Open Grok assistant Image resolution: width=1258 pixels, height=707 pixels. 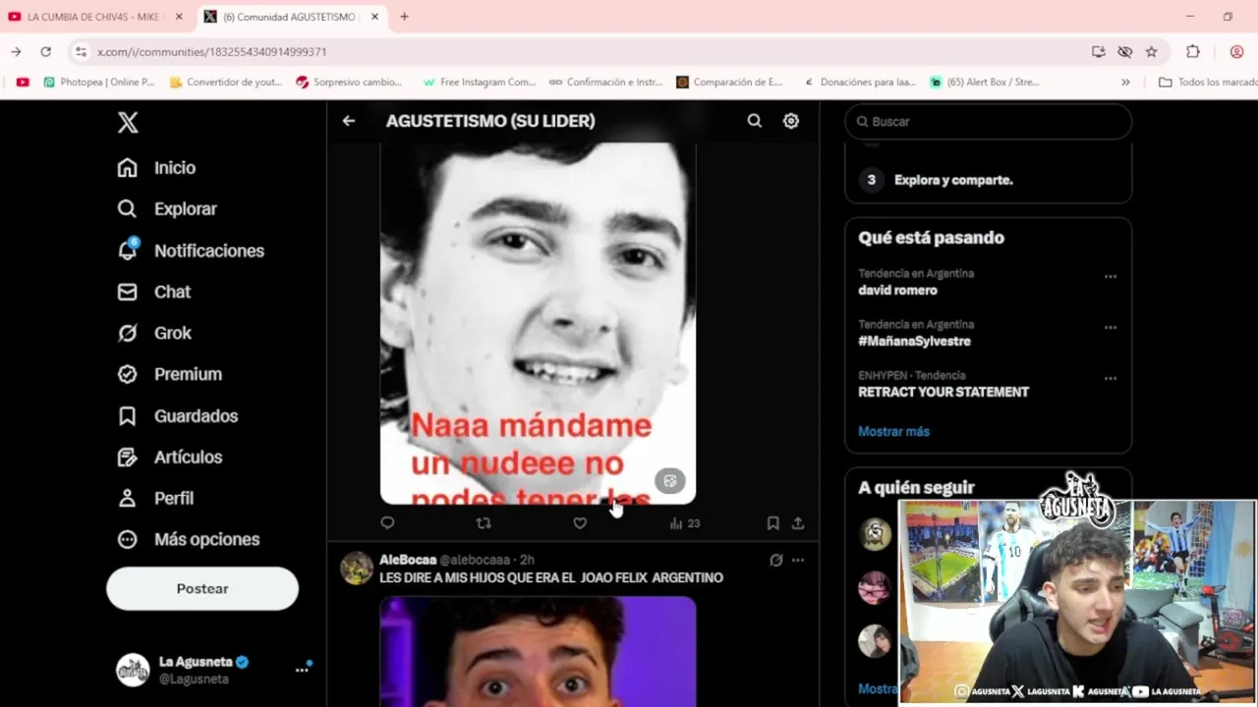pos(154,333)
